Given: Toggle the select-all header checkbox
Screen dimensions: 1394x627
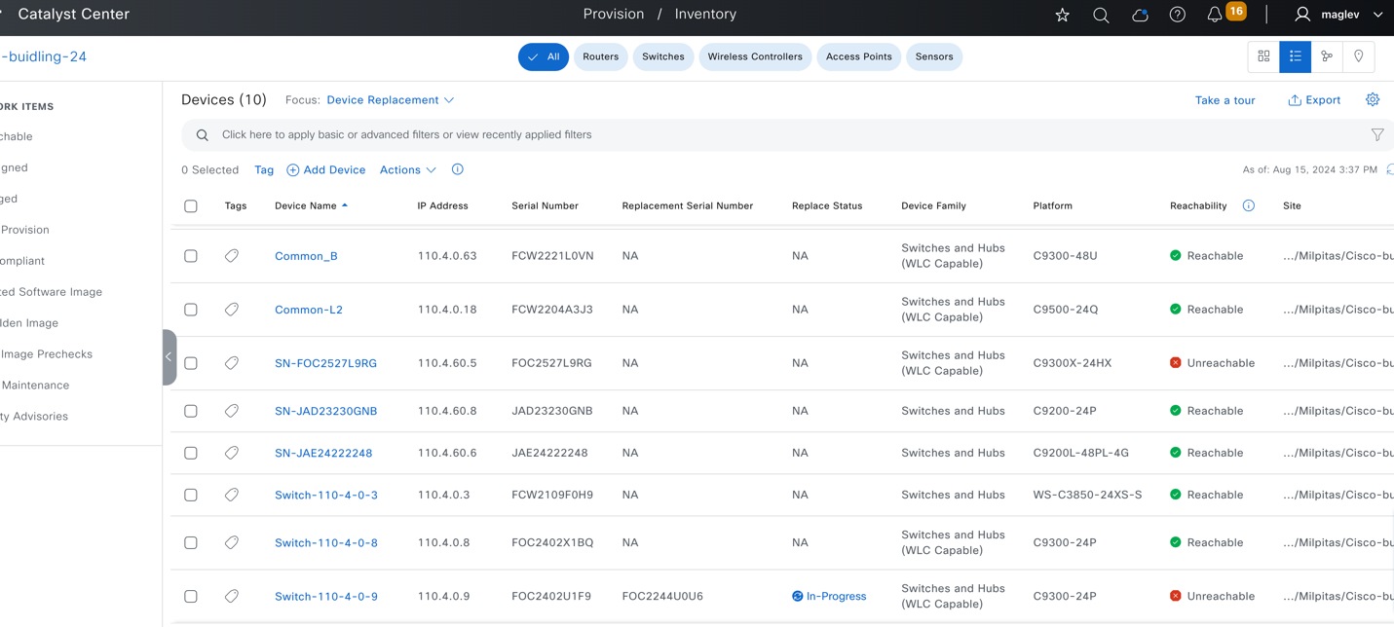Looking at the screenshot, I should (x=191, y=206).
